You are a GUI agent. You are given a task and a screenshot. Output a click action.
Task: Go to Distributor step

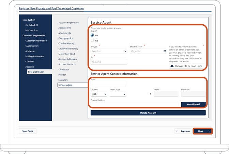(x=63, y=70)
